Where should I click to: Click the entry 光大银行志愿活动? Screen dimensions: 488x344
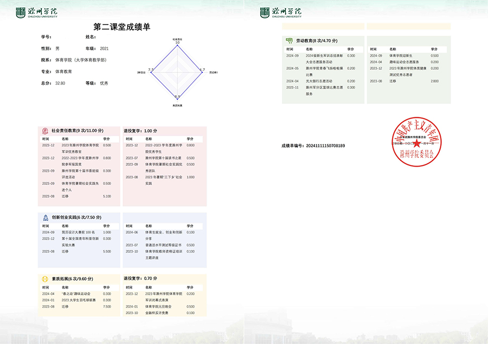[319, 81]
